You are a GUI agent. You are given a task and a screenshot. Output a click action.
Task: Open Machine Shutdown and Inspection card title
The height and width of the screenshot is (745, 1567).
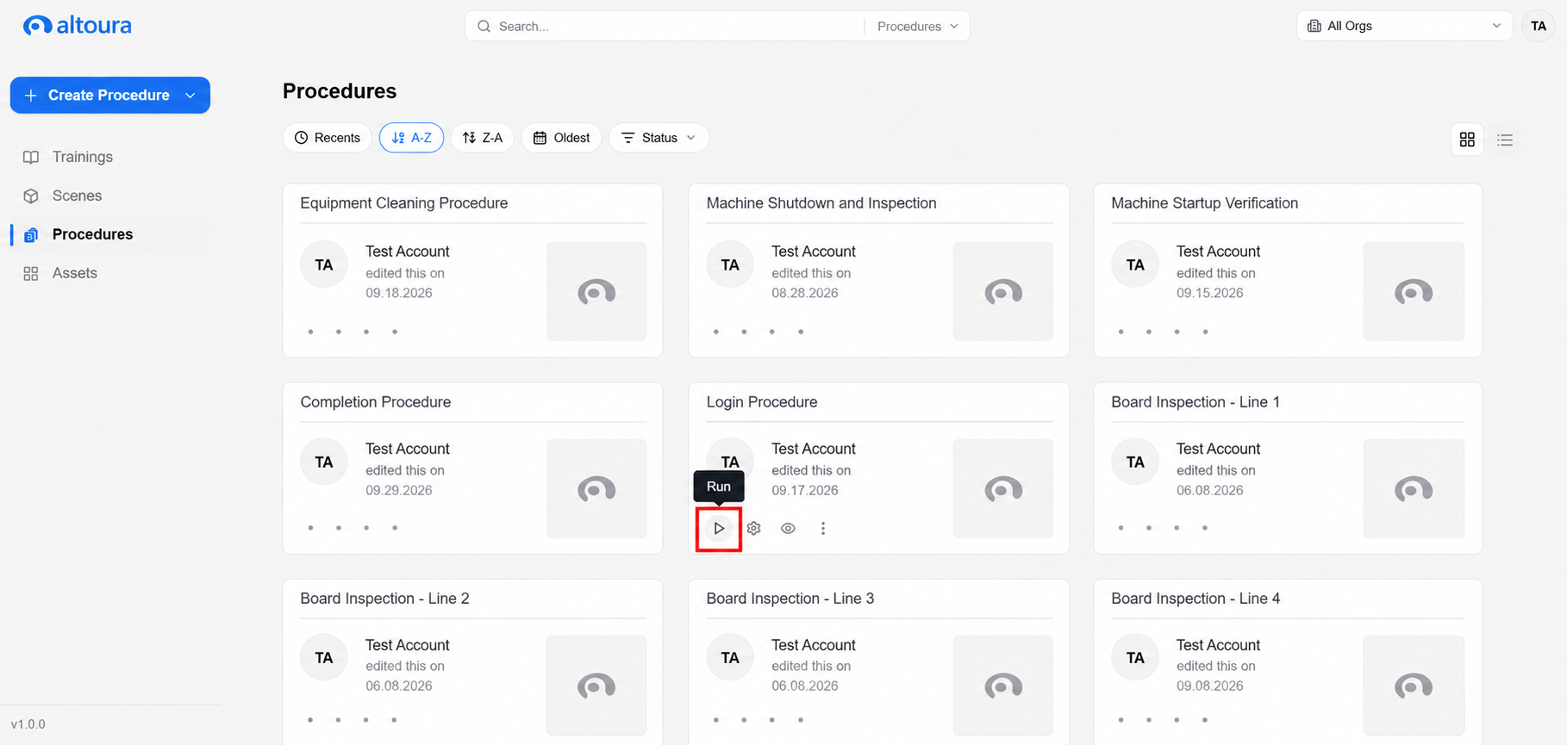pos(821,203)
